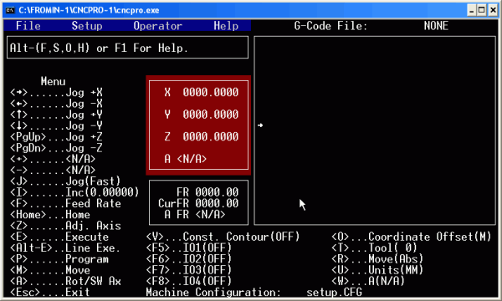This screenshot has height=301, width=502.
Task: Click the Alt-(F,S,O,H) help message
Action: coord(99,48)
